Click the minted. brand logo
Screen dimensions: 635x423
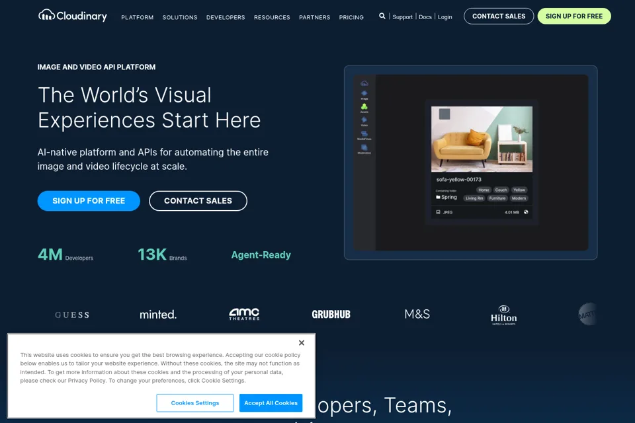coord(158,314)
